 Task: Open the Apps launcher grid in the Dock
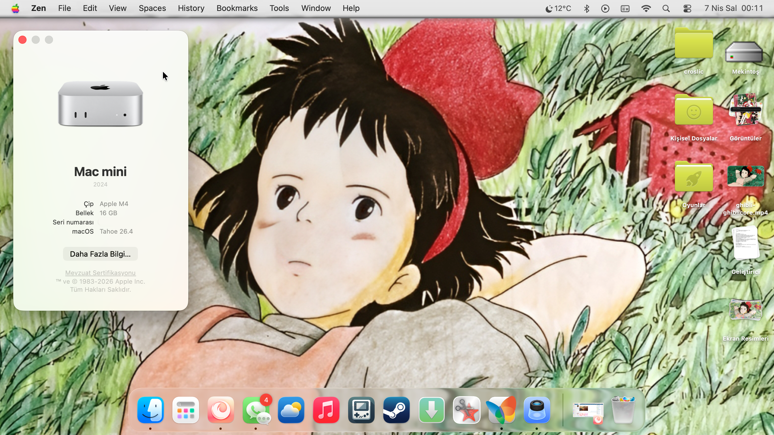click(x=186, y=410)
